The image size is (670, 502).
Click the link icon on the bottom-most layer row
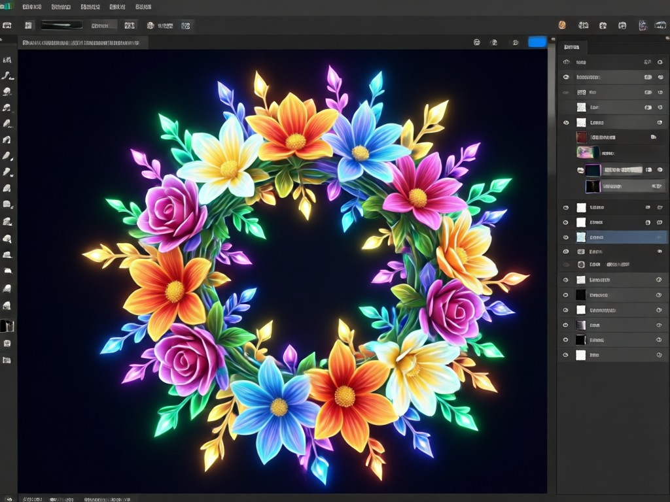(x=659, y=355)
